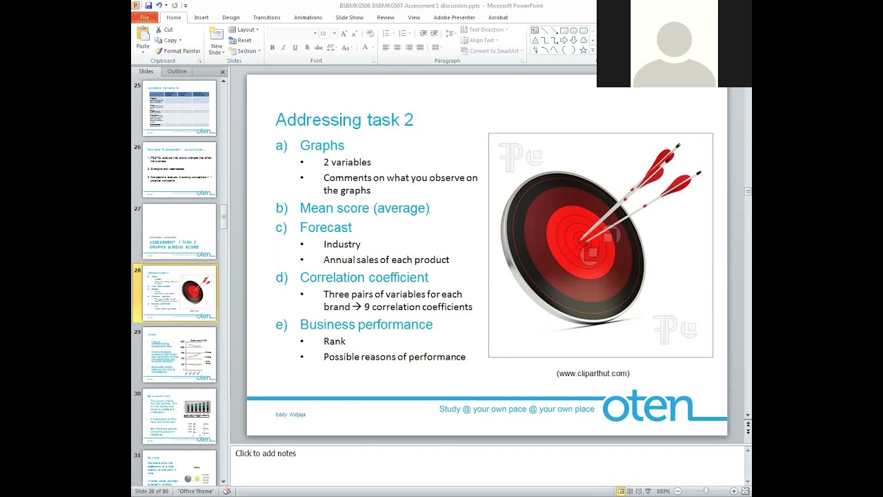Toggle Text Shadow formatting
This screenshot has width=883, height=497.
click(307, 48)
